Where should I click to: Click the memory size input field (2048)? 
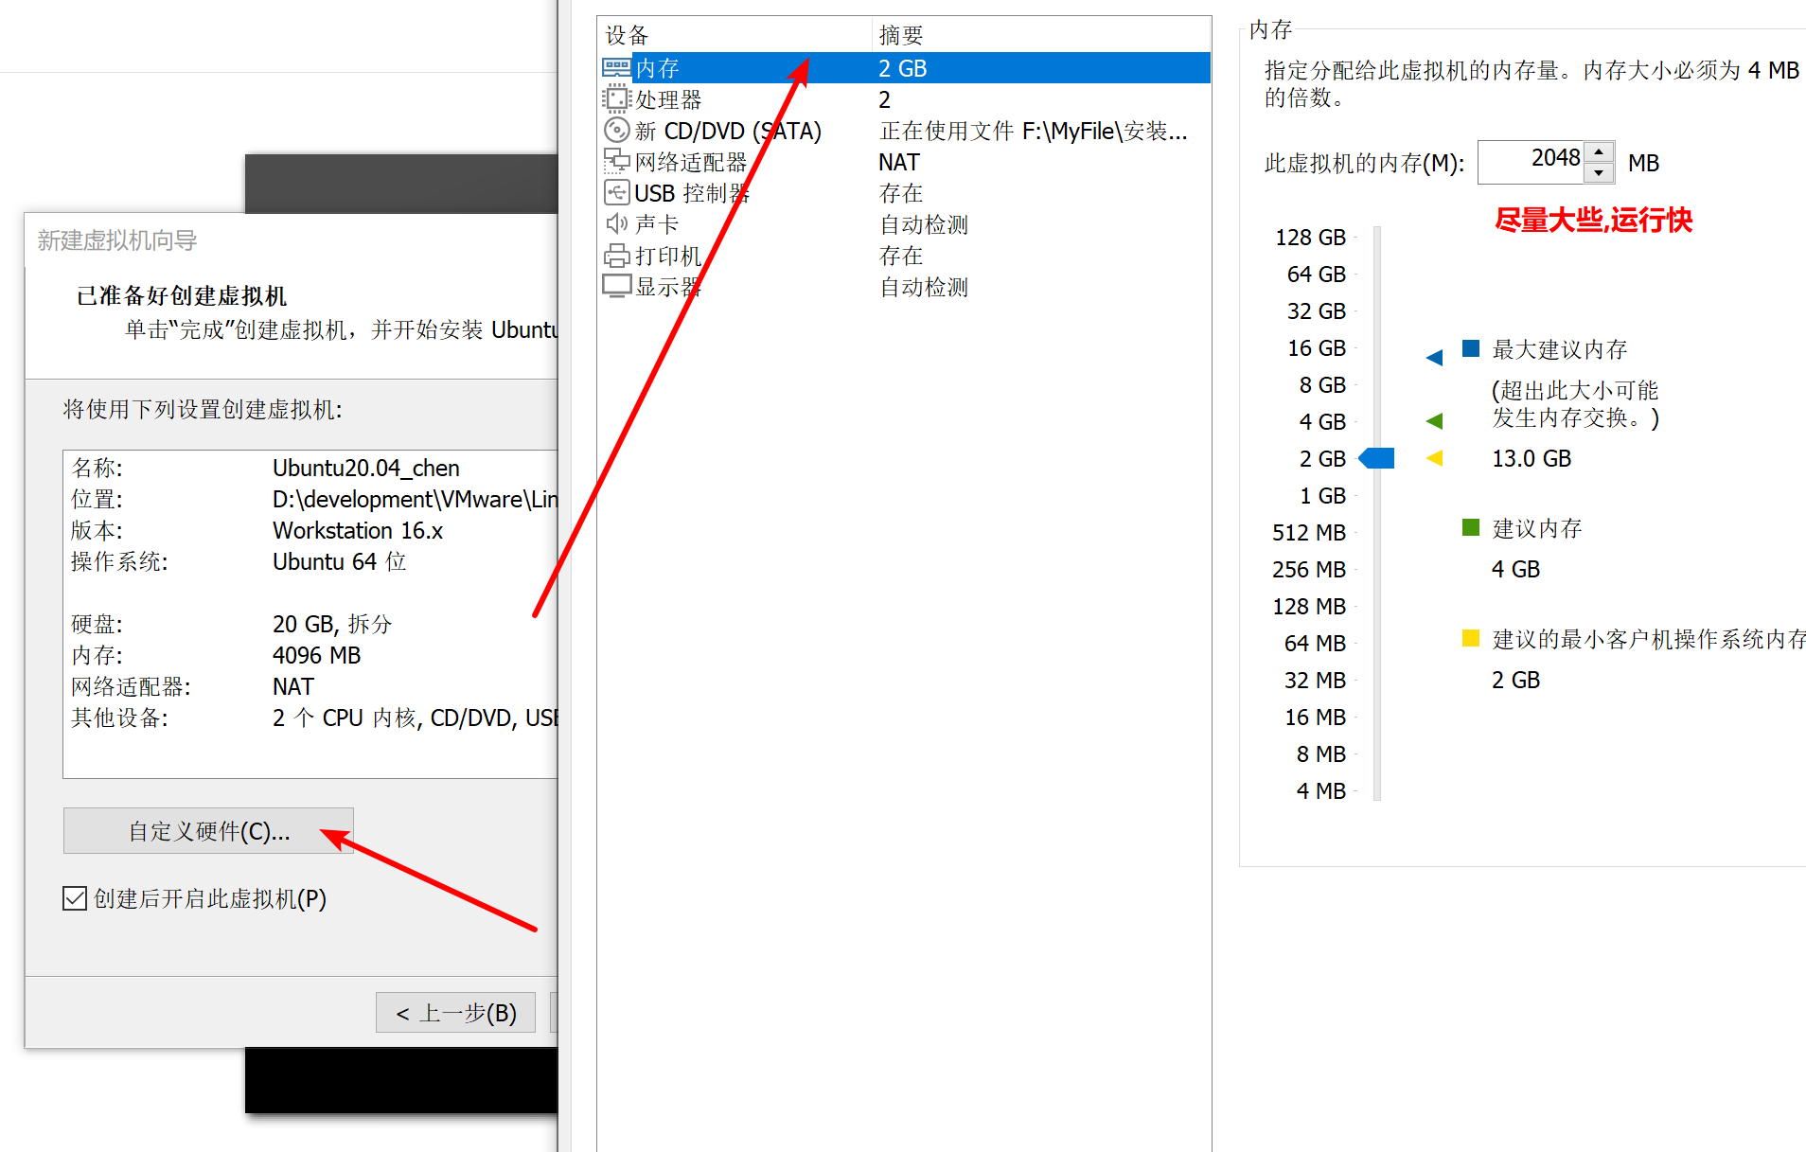tap(1531, 162)
